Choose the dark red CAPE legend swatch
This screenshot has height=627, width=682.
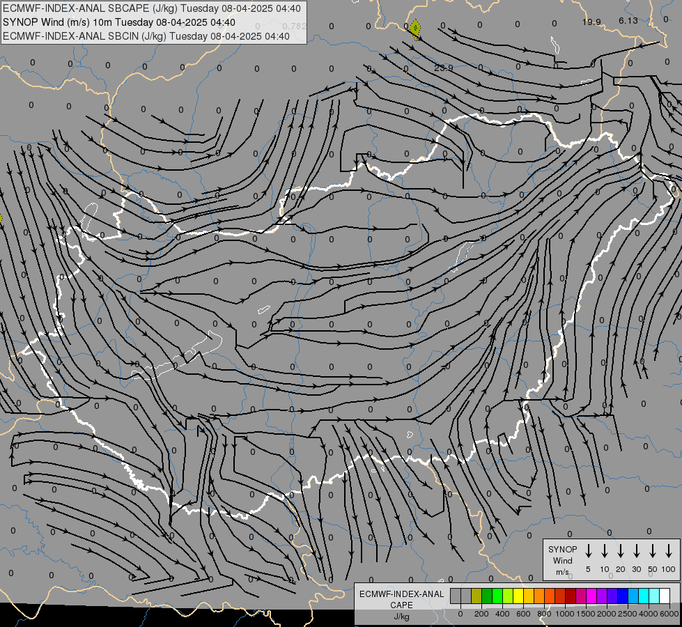(x=571, y=596)
